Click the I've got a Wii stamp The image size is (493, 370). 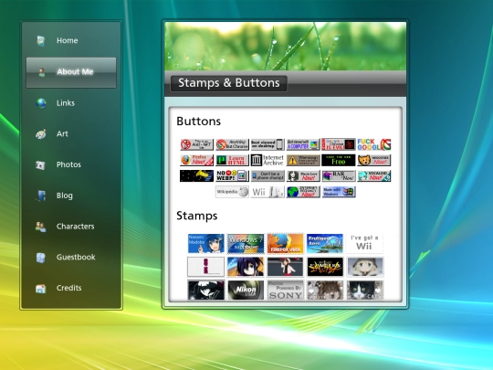tap(364, 244)
